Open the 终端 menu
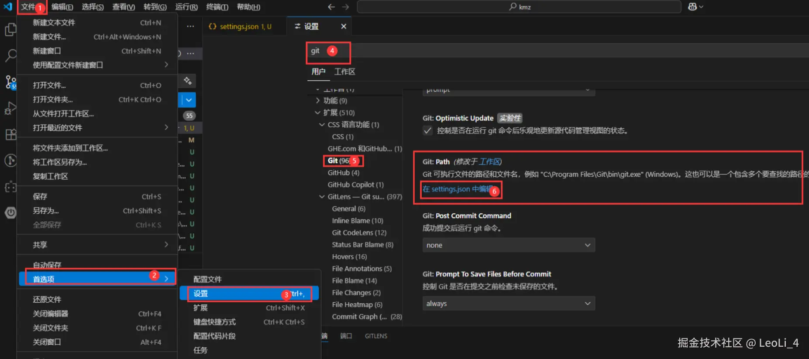The image size is (809, 359). click(217, 7)
